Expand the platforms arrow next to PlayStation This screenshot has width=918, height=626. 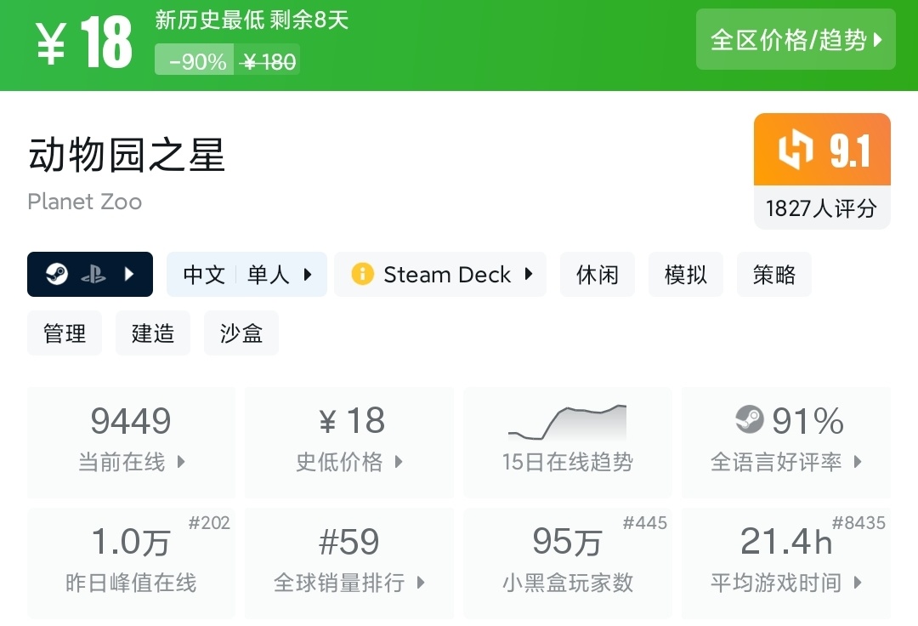click(x=129, y=275)
